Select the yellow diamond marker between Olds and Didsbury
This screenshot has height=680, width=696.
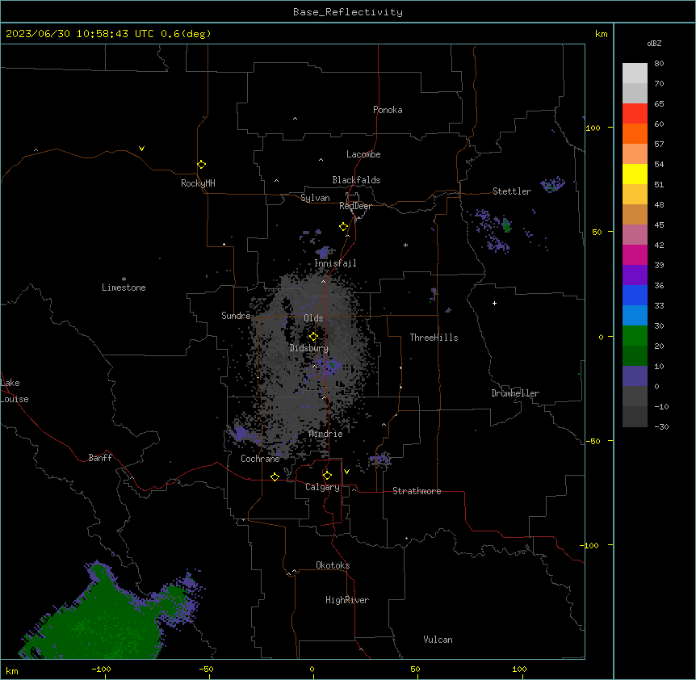coord(313,337)
